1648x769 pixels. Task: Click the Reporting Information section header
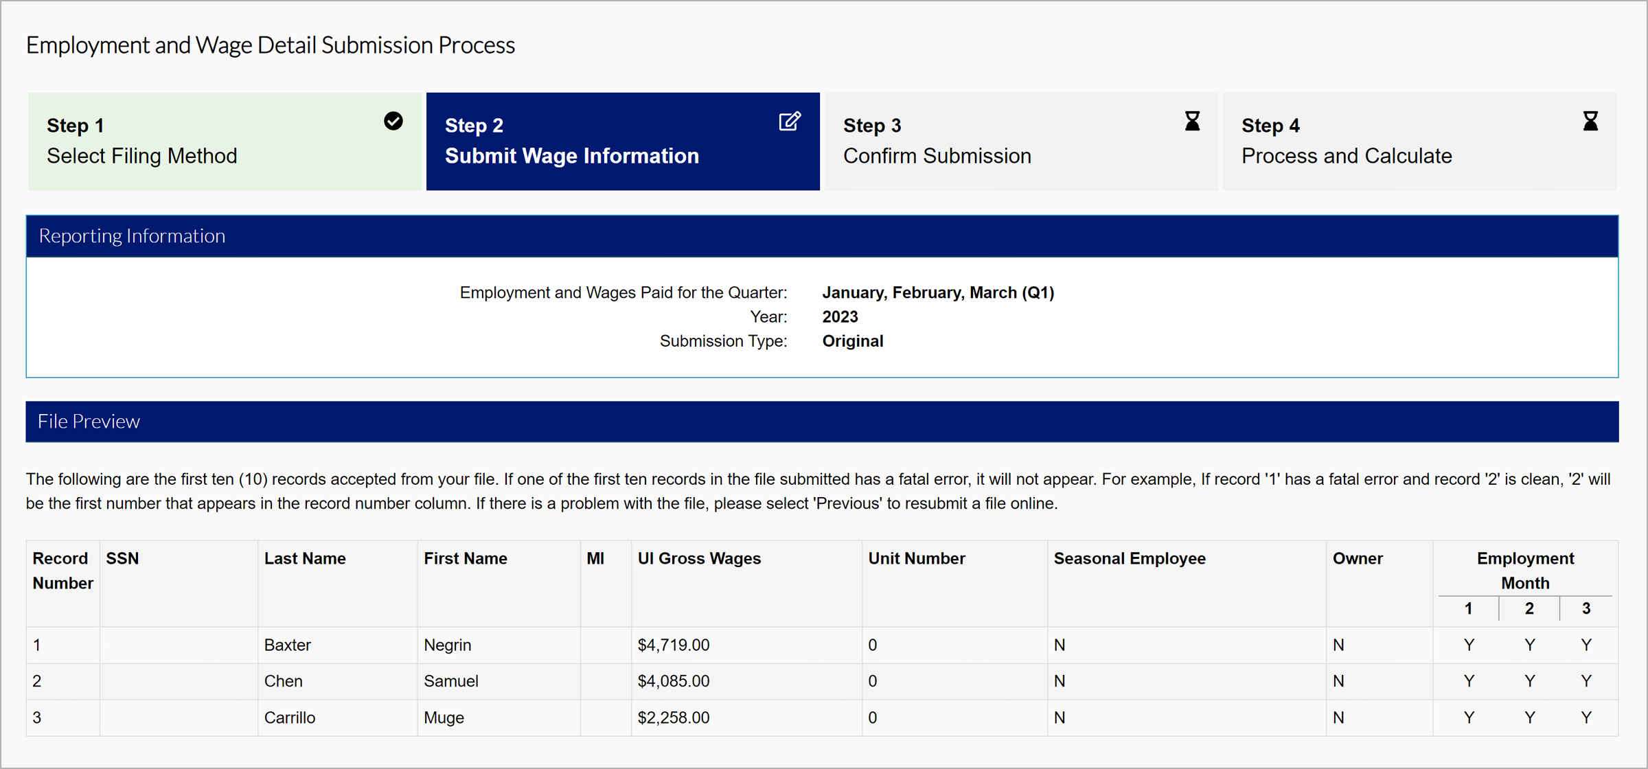click(822, 236)
